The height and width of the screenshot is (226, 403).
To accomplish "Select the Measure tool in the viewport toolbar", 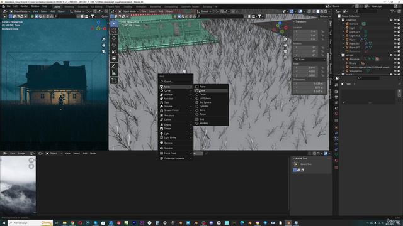I will (114, 73).
